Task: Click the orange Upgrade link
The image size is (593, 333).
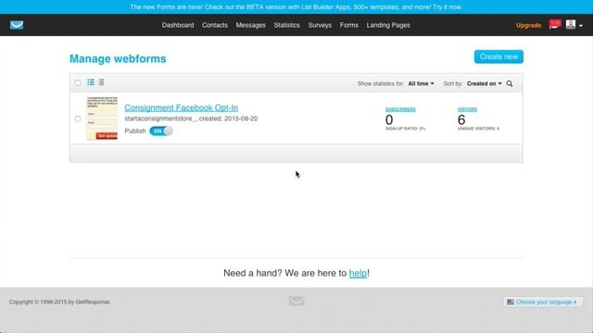Action: [528, 25]
